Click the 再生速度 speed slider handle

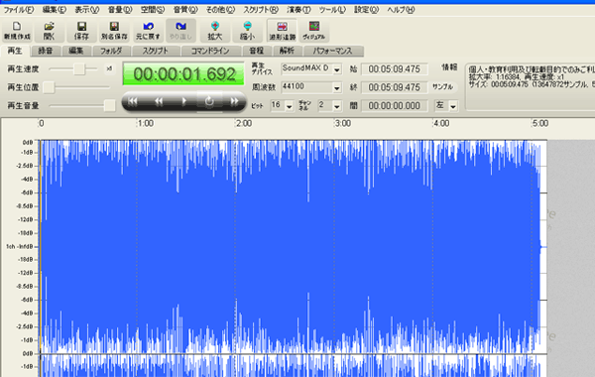[79, 69]
